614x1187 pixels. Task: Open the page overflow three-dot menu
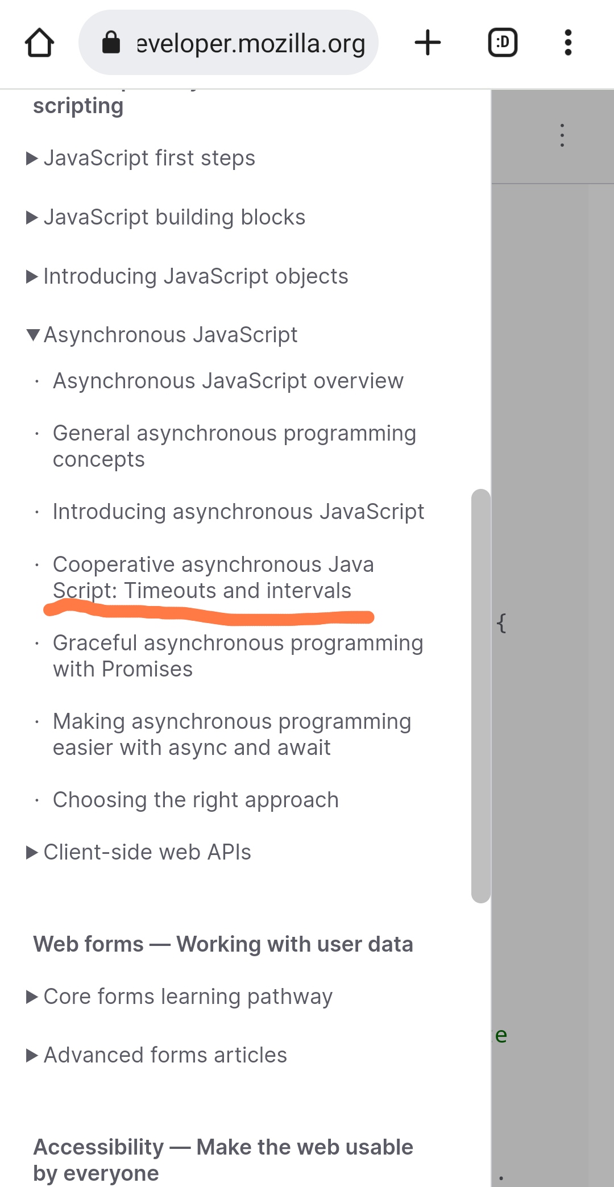point(562,135)
